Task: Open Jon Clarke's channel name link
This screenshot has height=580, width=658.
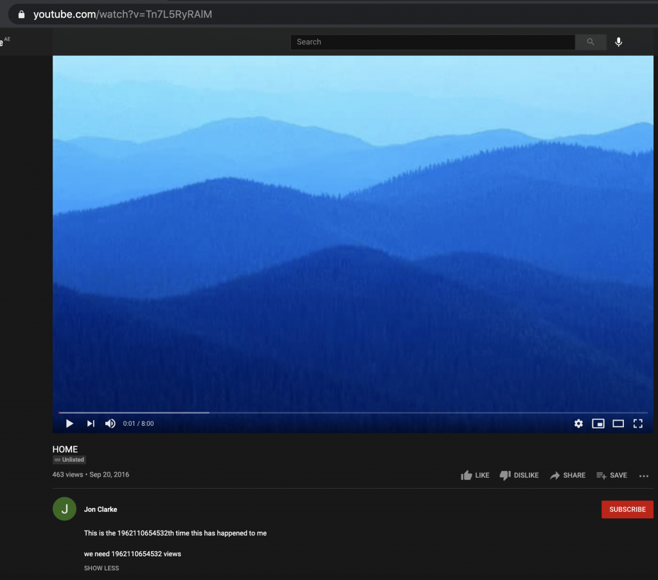Action: [x=100, y=509]
